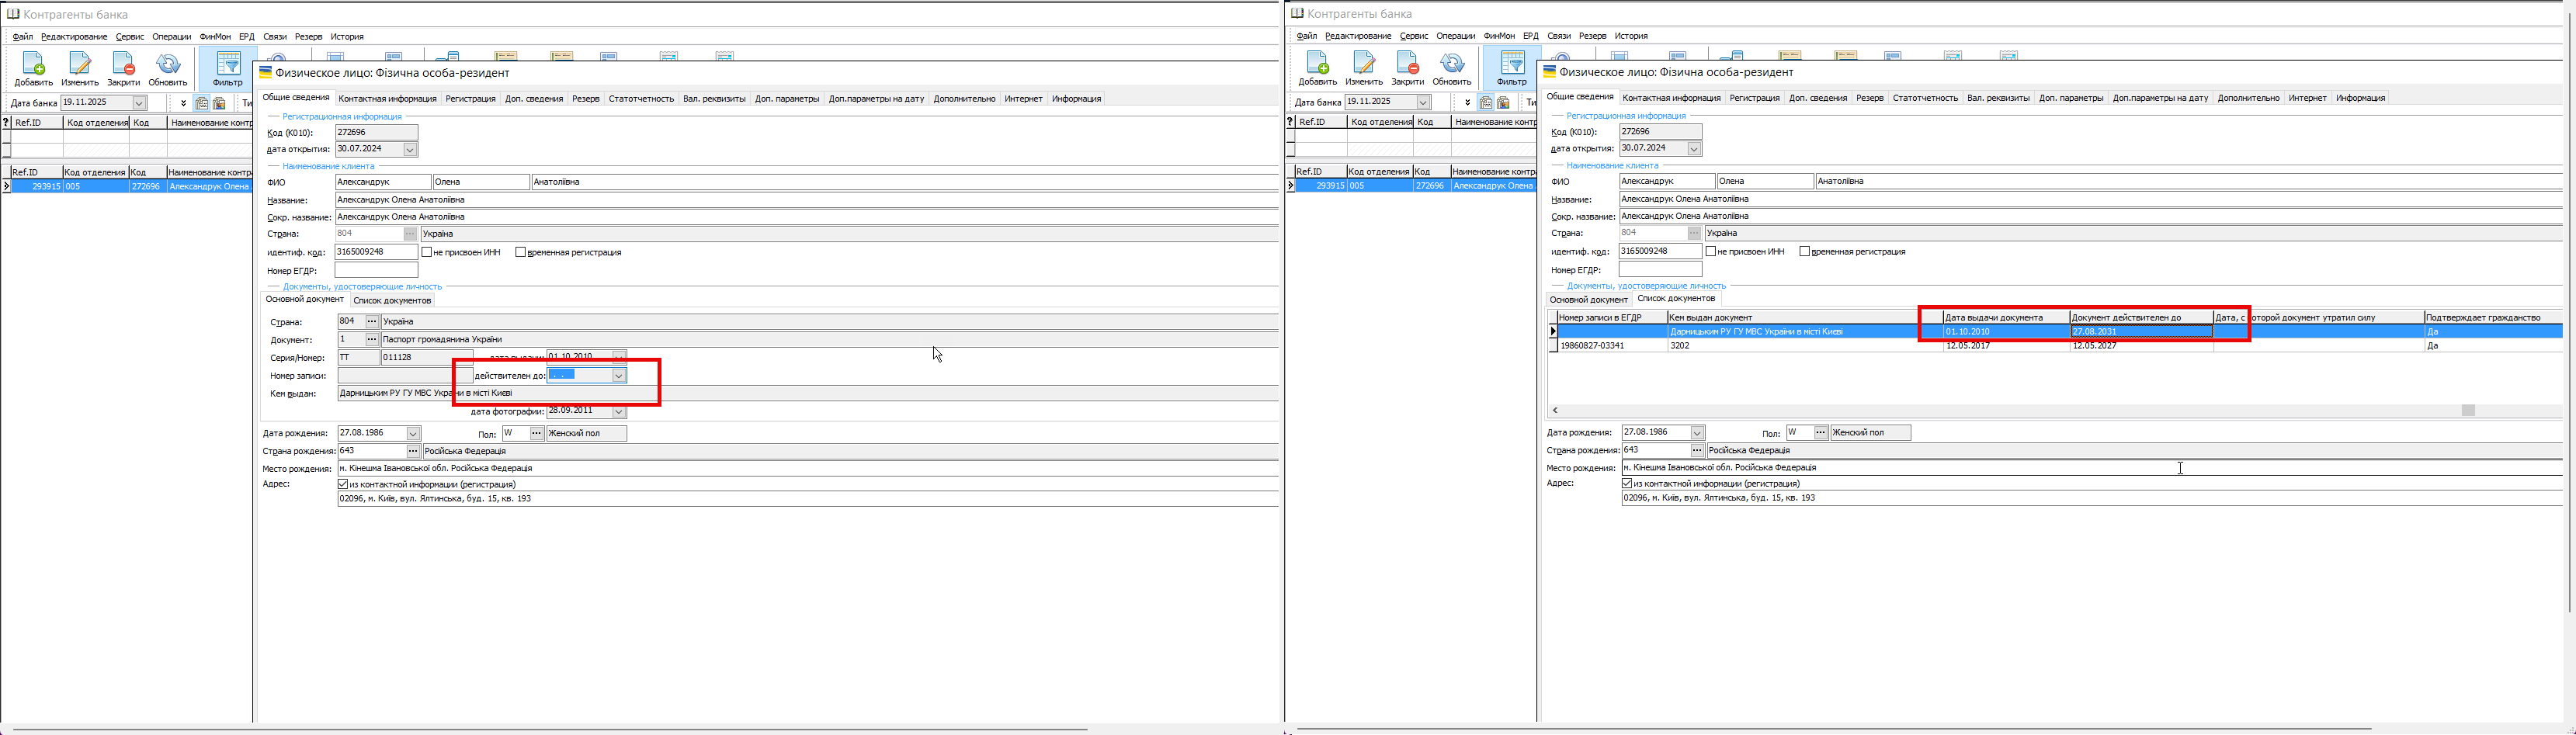This screenshot has width=2576, height=735.
Task: Open the Основной документ tab in right window
Action: pyautogui.click(x=1588, y=300)
